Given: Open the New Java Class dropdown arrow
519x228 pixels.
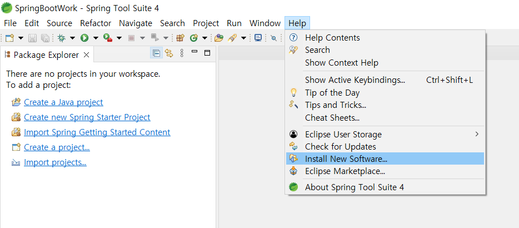Looking at the screenshot, I should [204, 38].
